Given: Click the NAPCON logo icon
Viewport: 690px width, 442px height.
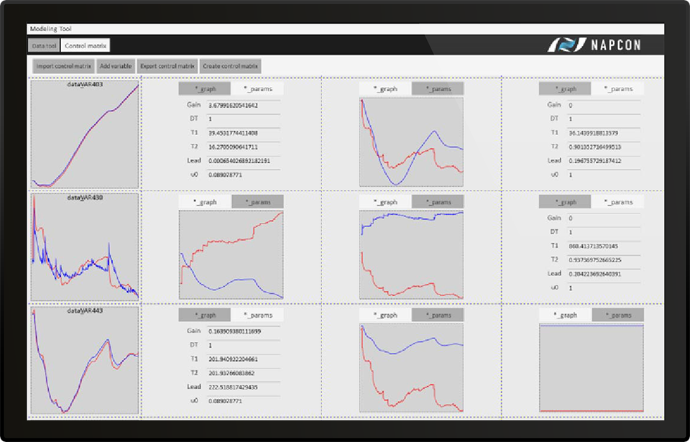Looking at the screenshot, I should (x=563, y=45).
